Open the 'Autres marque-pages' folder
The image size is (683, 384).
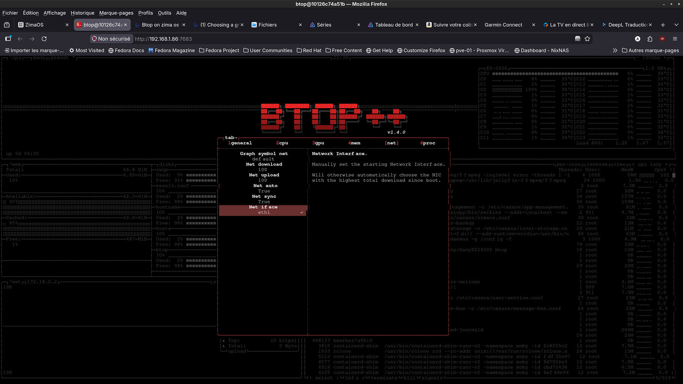[650, 50]
